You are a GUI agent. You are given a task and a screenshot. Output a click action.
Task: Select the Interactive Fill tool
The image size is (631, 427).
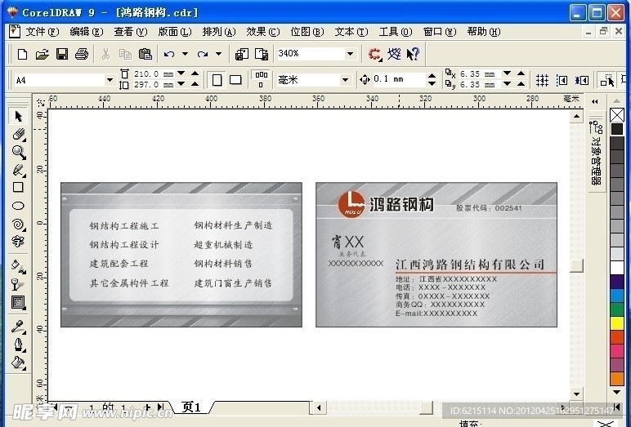[x=18, y=266]
